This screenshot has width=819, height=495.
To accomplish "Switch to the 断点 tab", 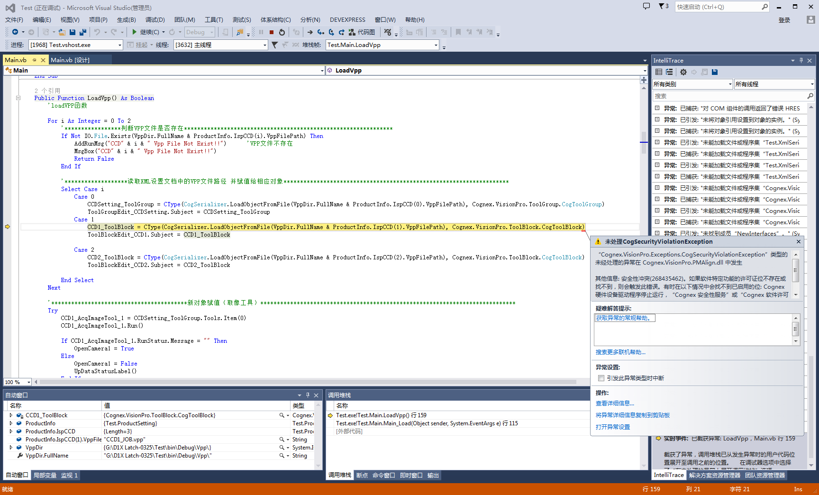I will 362,475.
